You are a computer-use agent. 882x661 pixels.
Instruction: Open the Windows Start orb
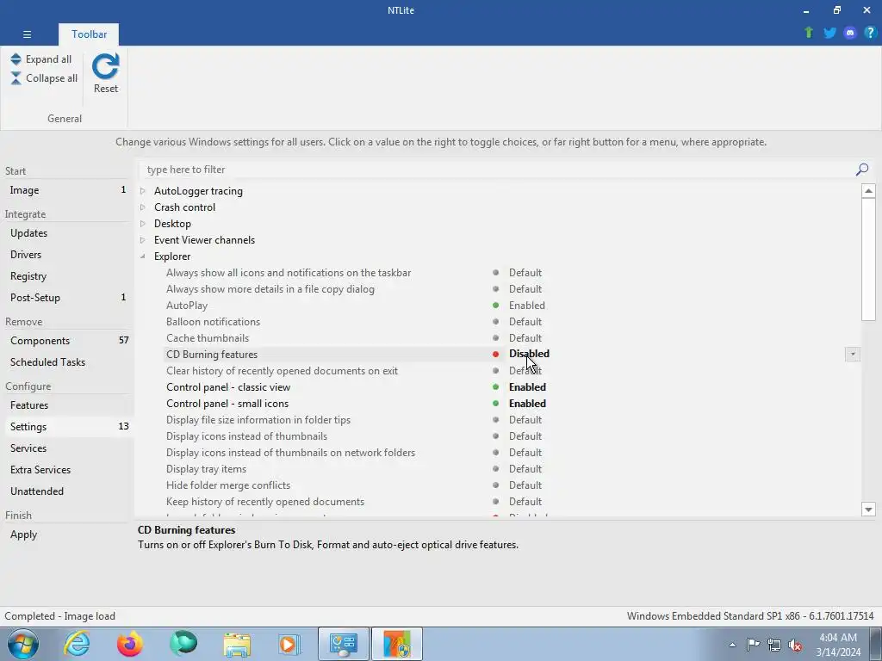pyautogui.click(x=23, y=644)
